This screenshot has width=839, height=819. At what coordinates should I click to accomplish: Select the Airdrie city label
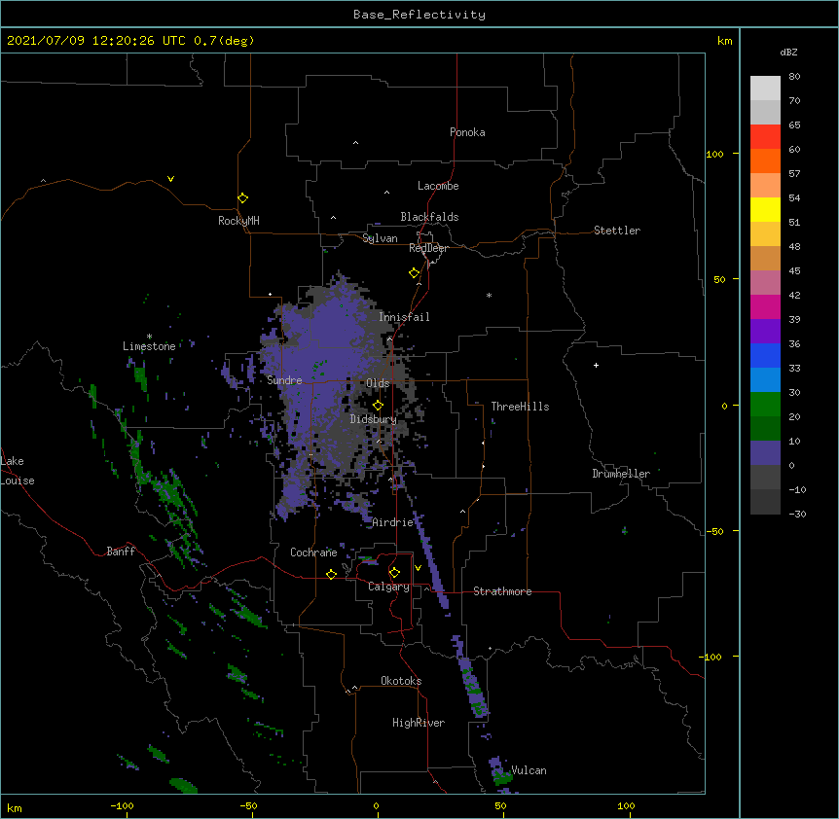(393, 522)
